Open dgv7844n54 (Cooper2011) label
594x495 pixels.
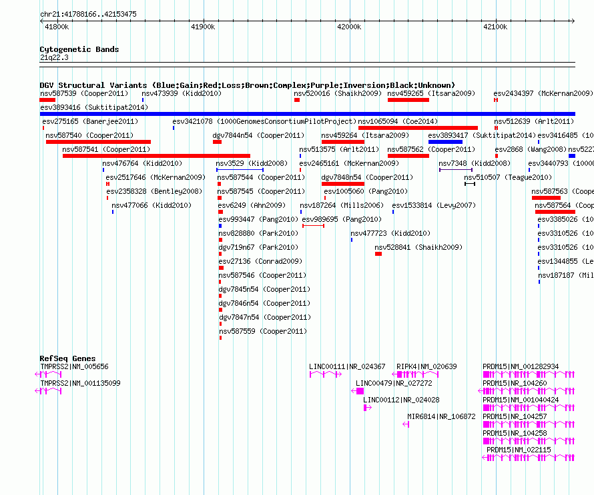tap(258, 135)
